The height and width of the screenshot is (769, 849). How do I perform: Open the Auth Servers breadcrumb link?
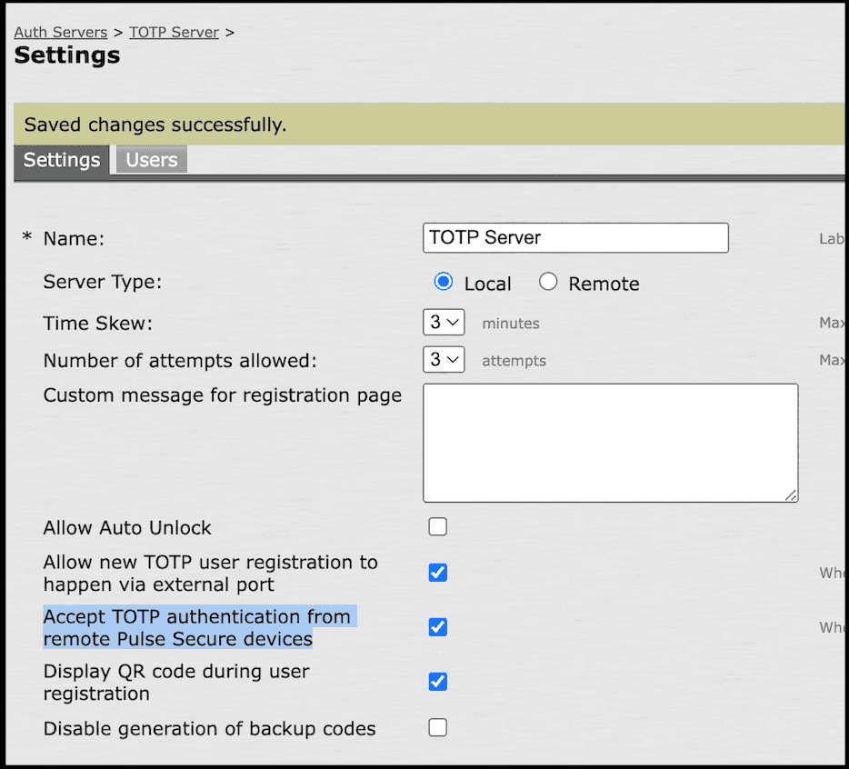(60, 32)
